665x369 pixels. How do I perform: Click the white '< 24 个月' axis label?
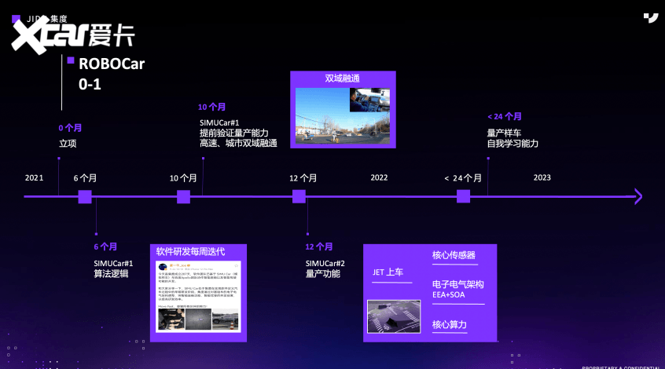463,178
